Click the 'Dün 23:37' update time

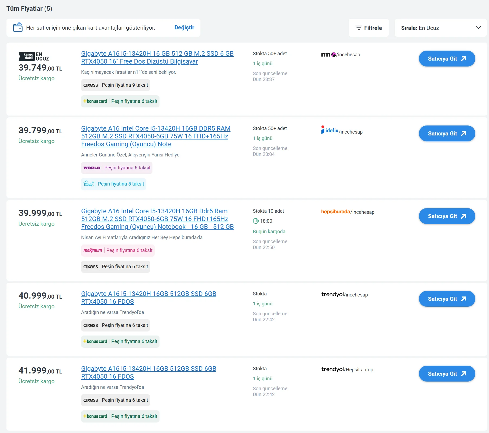(263, 79)
